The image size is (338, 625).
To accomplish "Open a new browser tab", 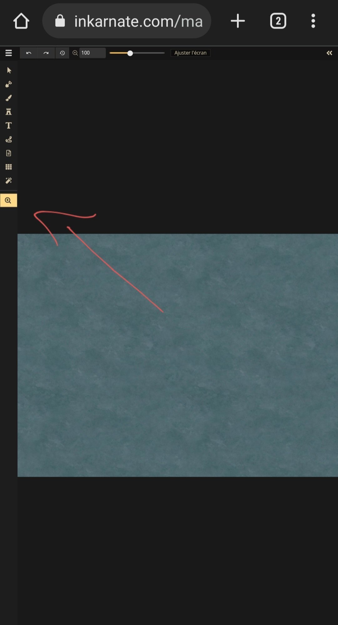I will [238, 21].
